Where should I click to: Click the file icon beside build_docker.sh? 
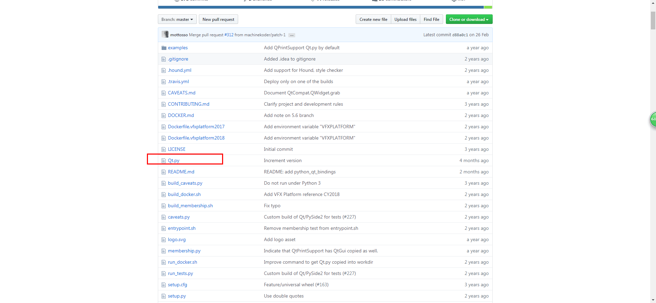163,195
